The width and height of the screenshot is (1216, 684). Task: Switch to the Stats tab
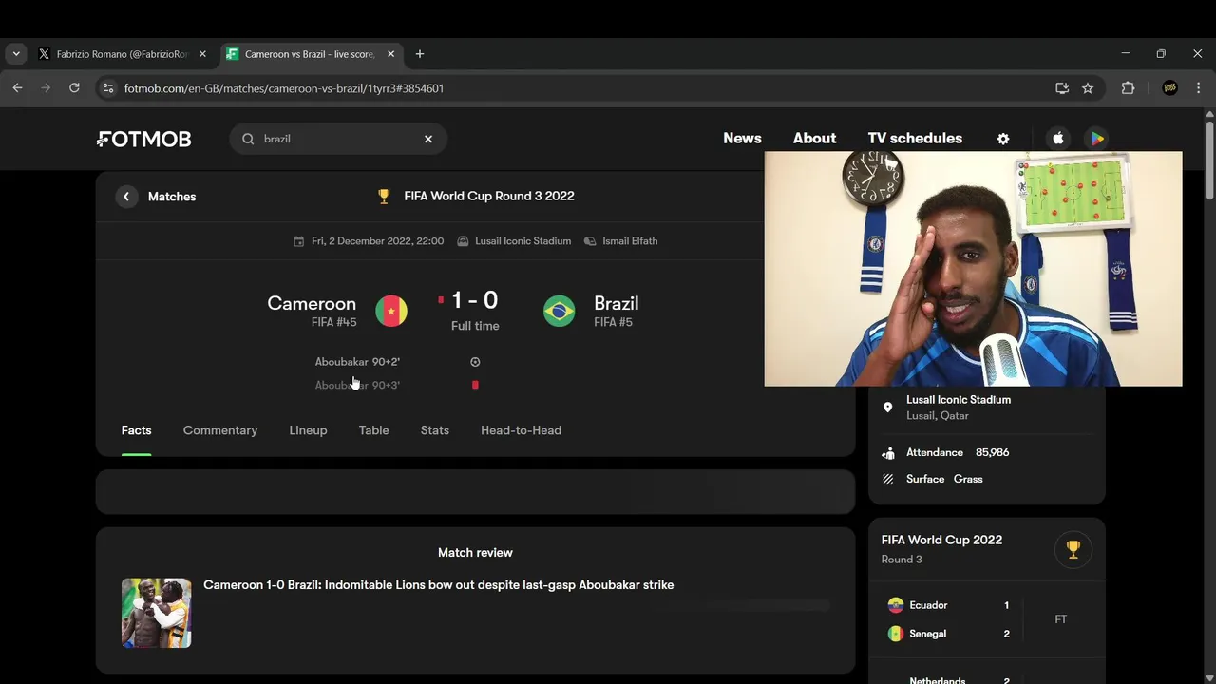click(x=435, y=430)
